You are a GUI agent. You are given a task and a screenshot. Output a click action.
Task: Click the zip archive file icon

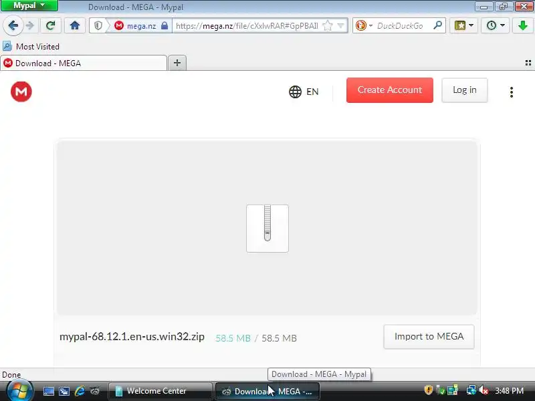267,229
